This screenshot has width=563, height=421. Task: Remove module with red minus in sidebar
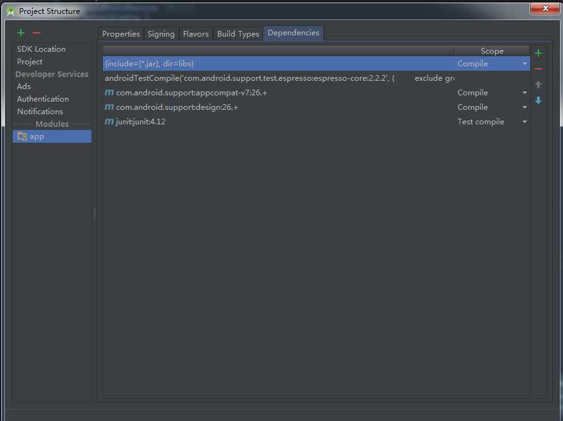(x=36, y=33)
